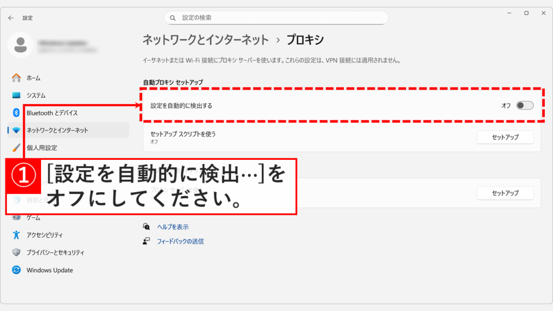Screen dimensions: 553x311
Task: Click the システム monitor icon
Action: tap(17, 95)
